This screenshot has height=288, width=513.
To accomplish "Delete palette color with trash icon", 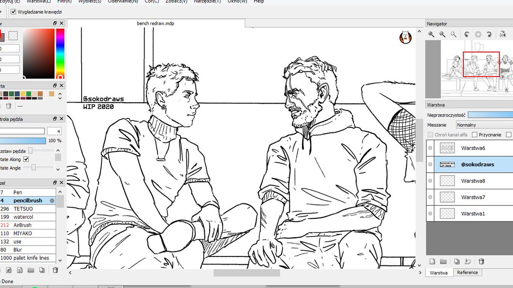I will coord(9,106).
